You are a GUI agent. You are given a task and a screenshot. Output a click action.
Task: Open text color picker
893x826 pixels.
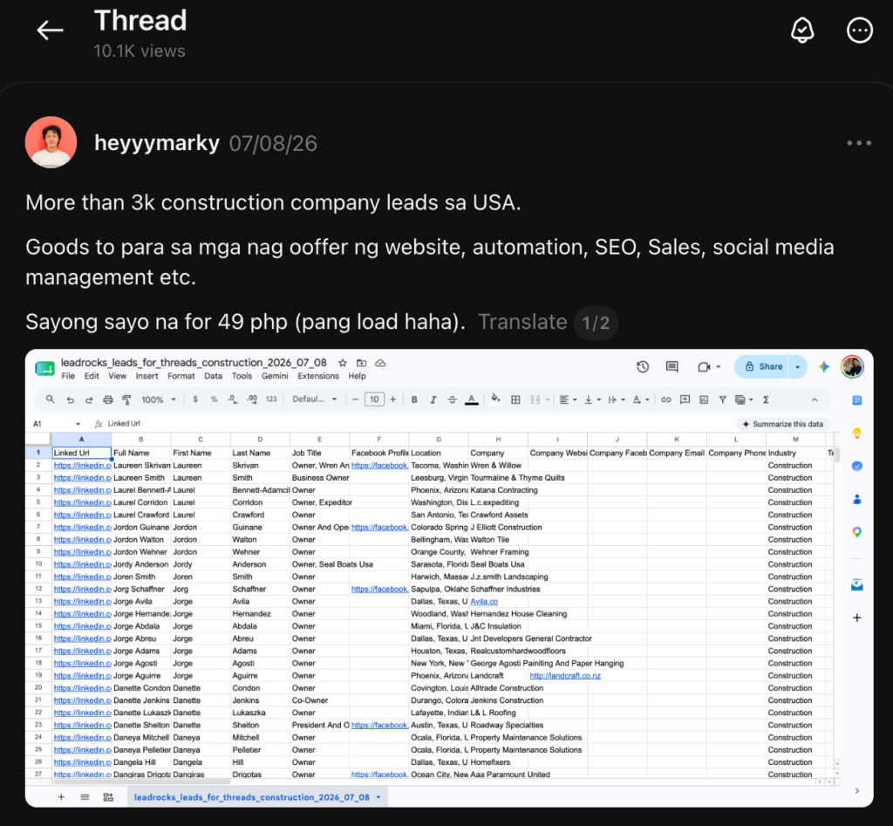coord(472,399)
